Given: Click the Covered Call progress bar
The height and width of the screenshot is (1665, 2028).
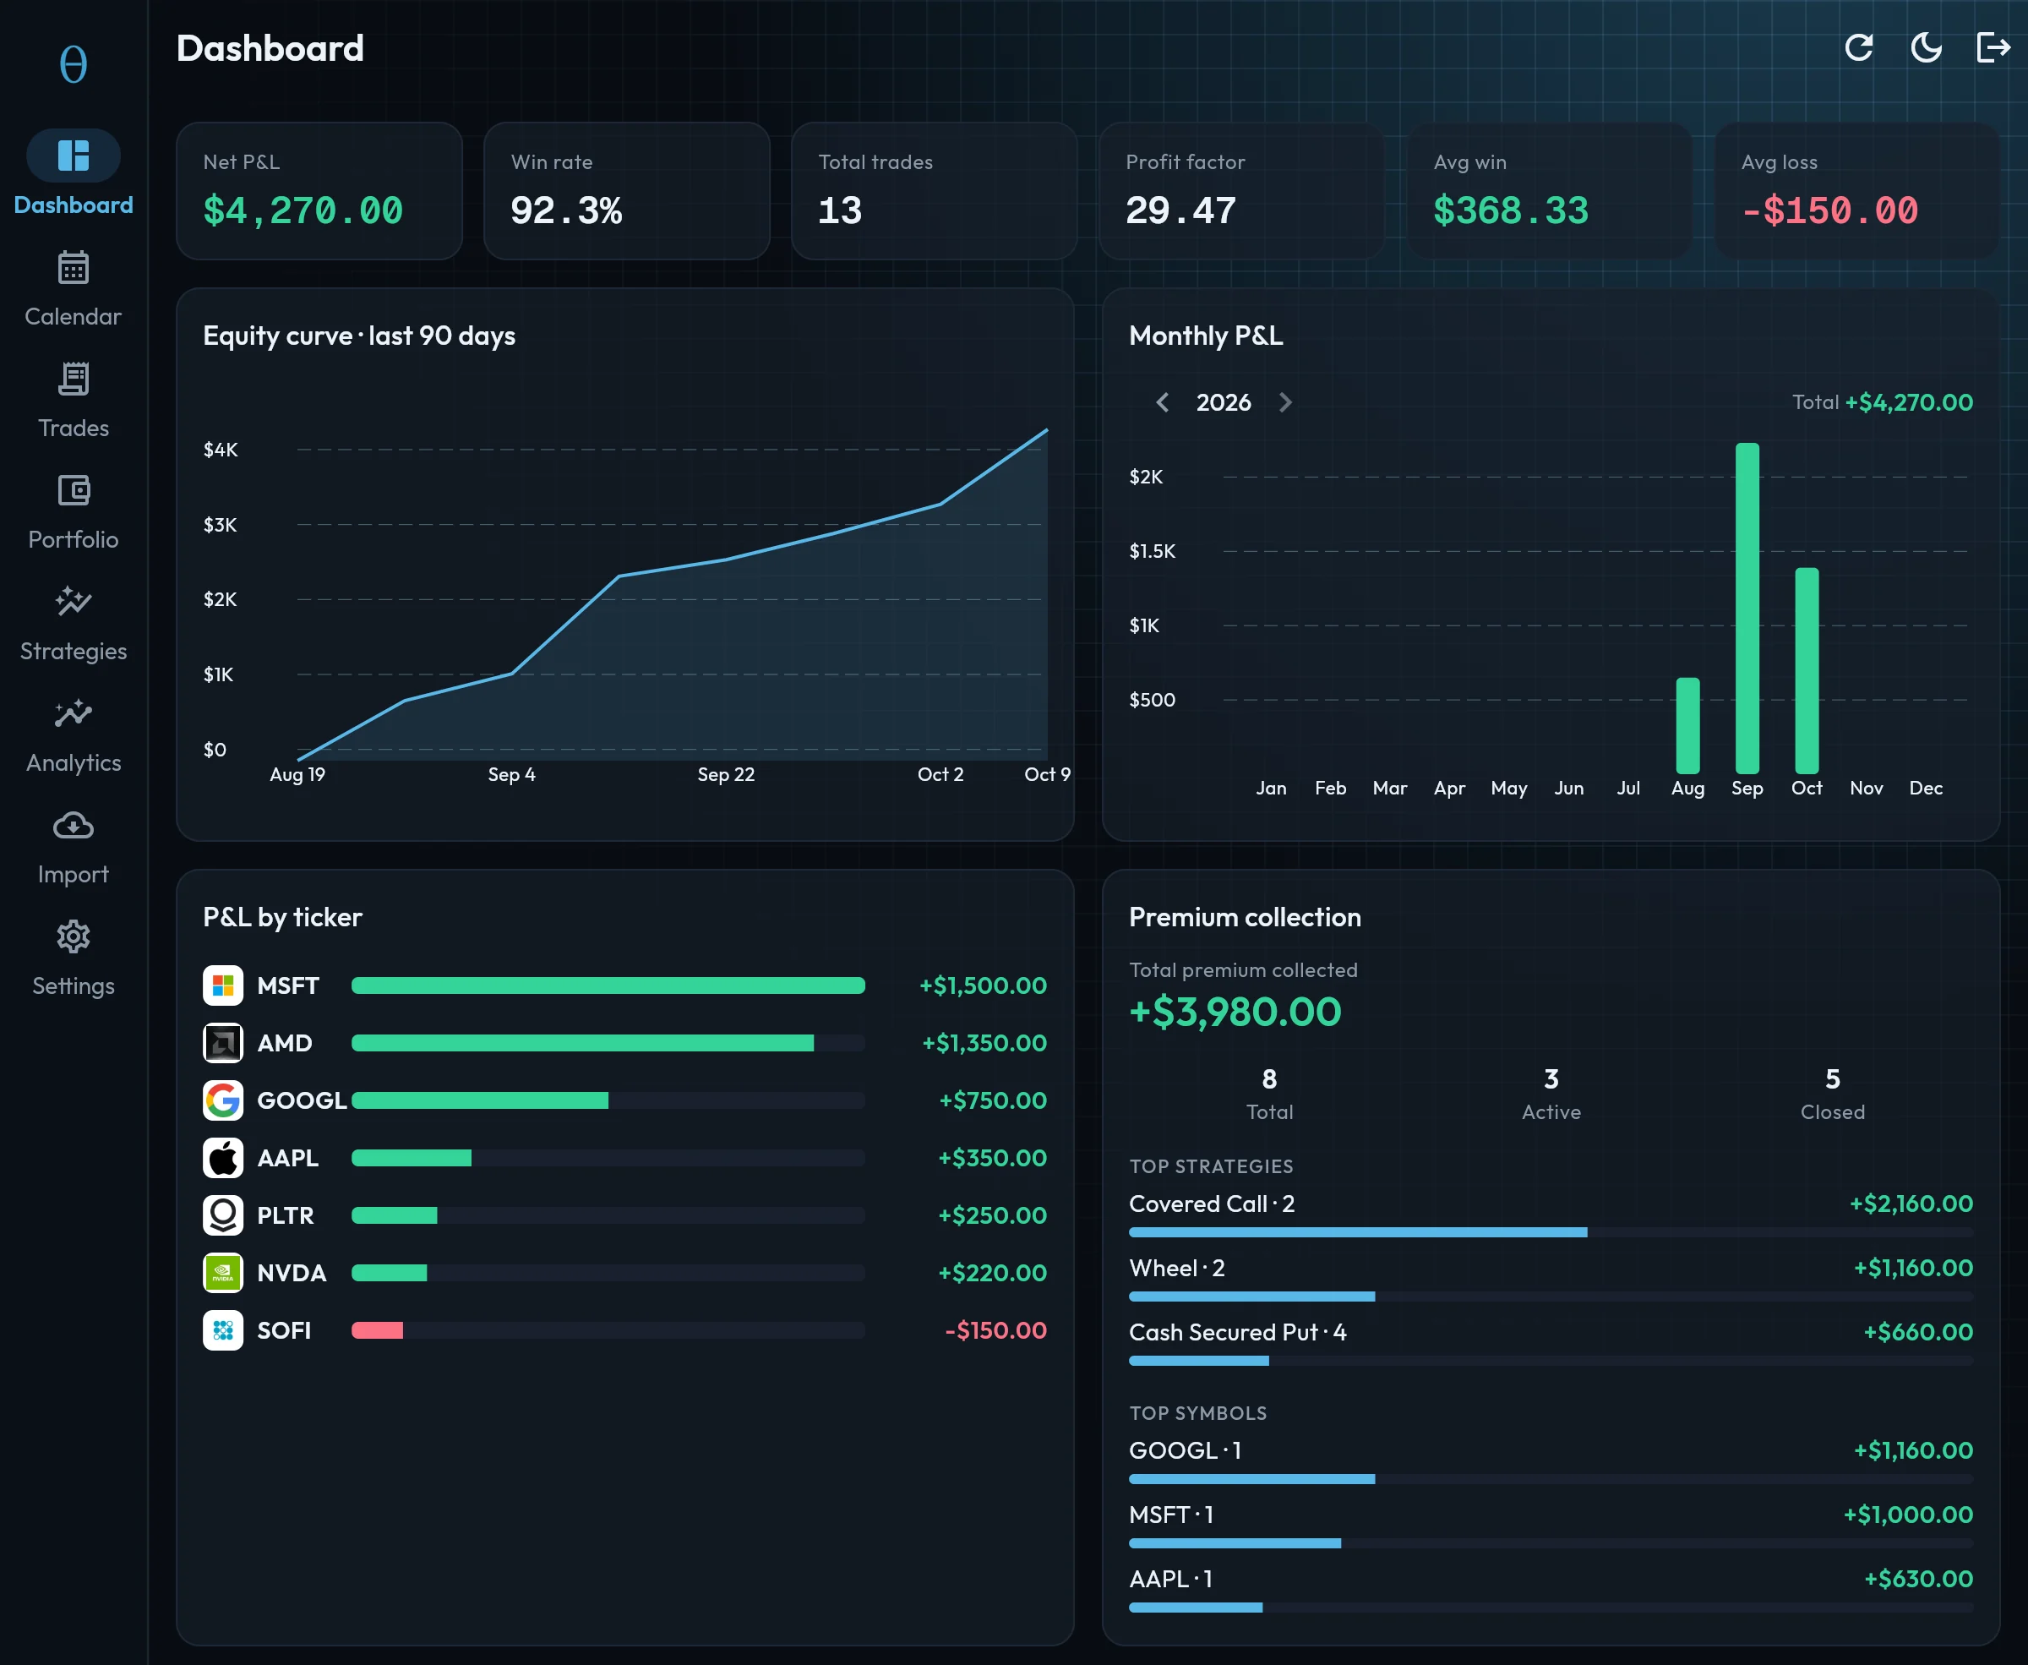Looking at the screenshot, I should (x=1551, y=1232).
